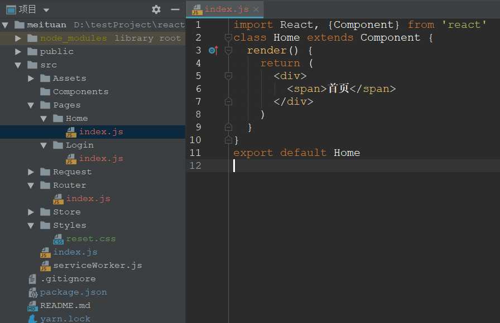Open package.json file
The height and width of the screenshot is (323, 500).
click(x=73, y=292)
